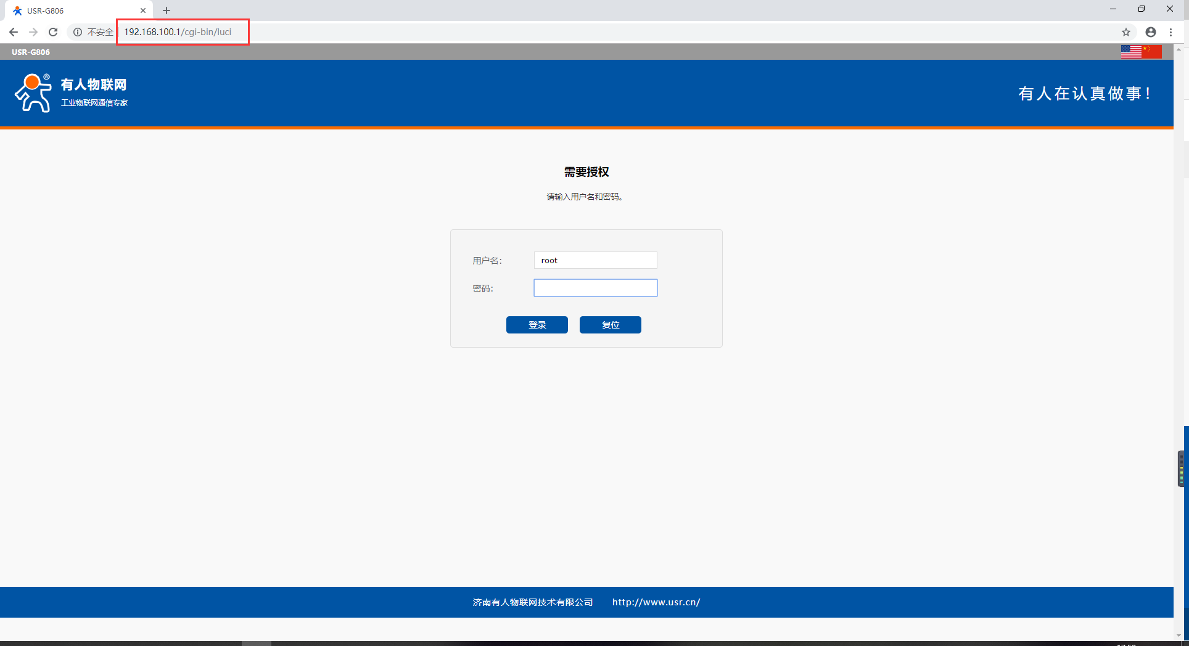This screenshot has width=1189, height=646.
Task: Open the site info 不安全 indicator
Action: coord(93,32)
